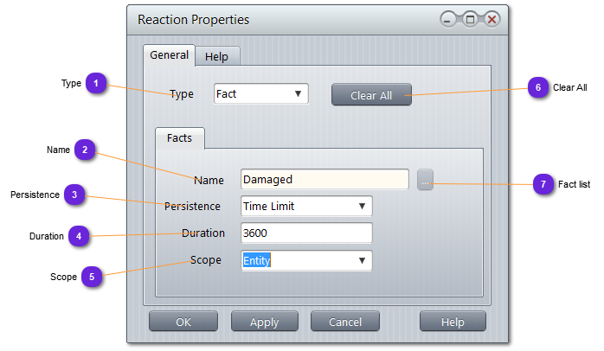Image resolution: width=604 pixels, height=351 pixels.
Task: Open the Persistence dropdown set to Time Limit
Action: pos(306,207)
